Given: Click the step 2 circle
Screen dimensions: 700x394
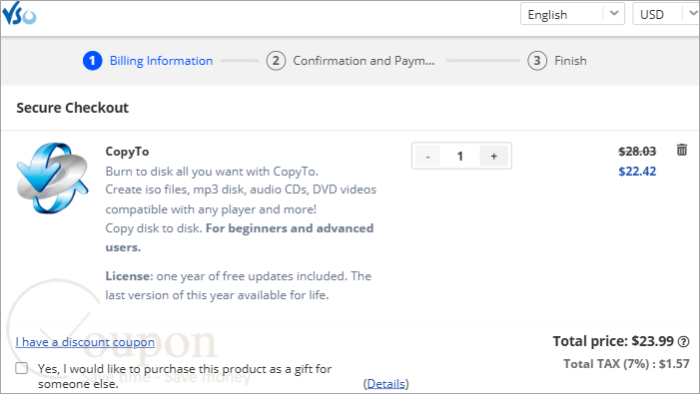Looking at the screenshot, I should (276, 61).
